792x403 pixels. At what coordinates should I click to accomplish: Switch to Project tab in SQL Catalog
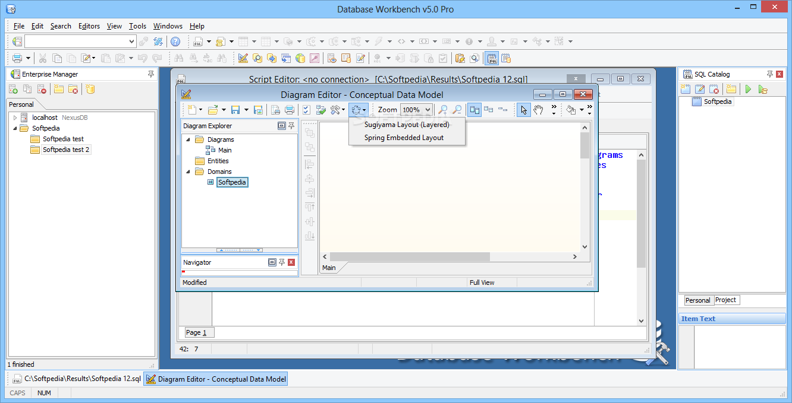(725, 300)
